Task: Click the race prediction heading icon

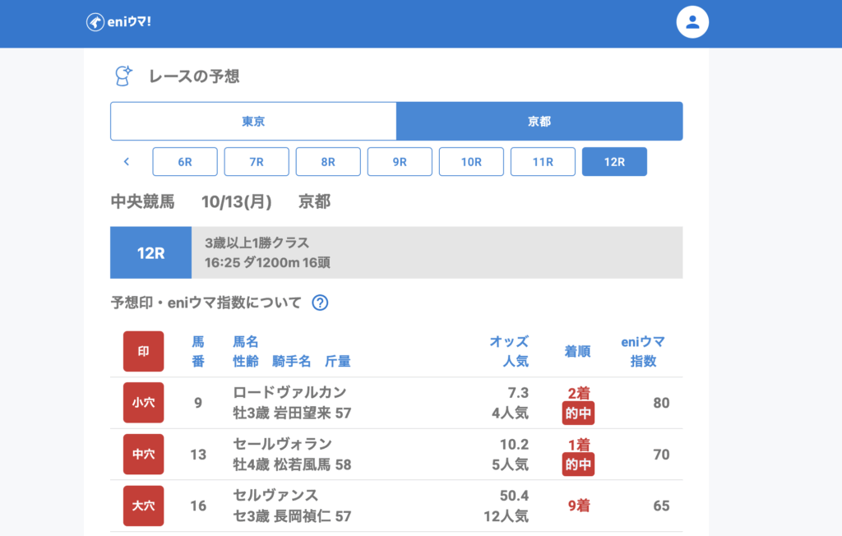Action: coord(123,76)
